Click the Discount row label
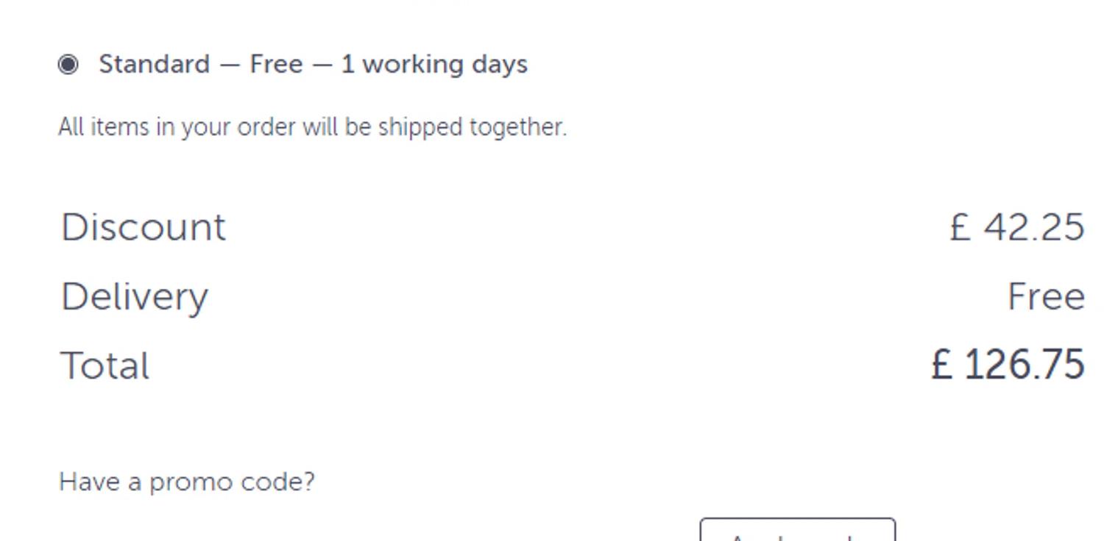Image resolution: width=1104 pixels, height=541 pixels. [144, 227]
